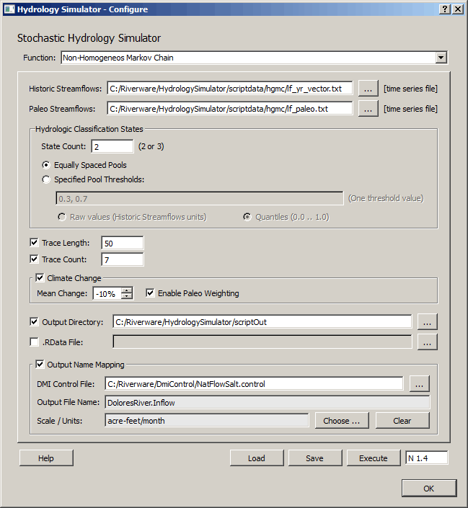468x508 pixels.
Task: Select Raw values radio button
Action: coord(61,217)
